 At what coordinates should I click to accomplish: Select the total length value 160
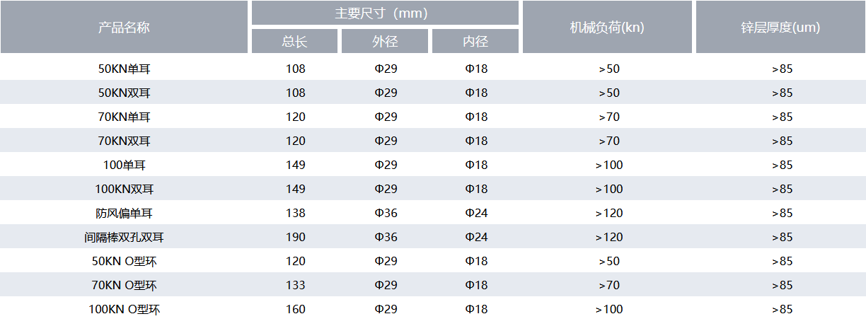coord(295,310)
